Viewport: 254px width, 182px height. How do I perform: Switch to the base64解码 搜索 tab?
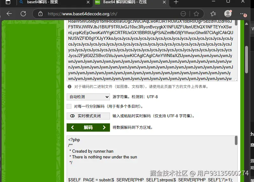(x=54, y=3)
